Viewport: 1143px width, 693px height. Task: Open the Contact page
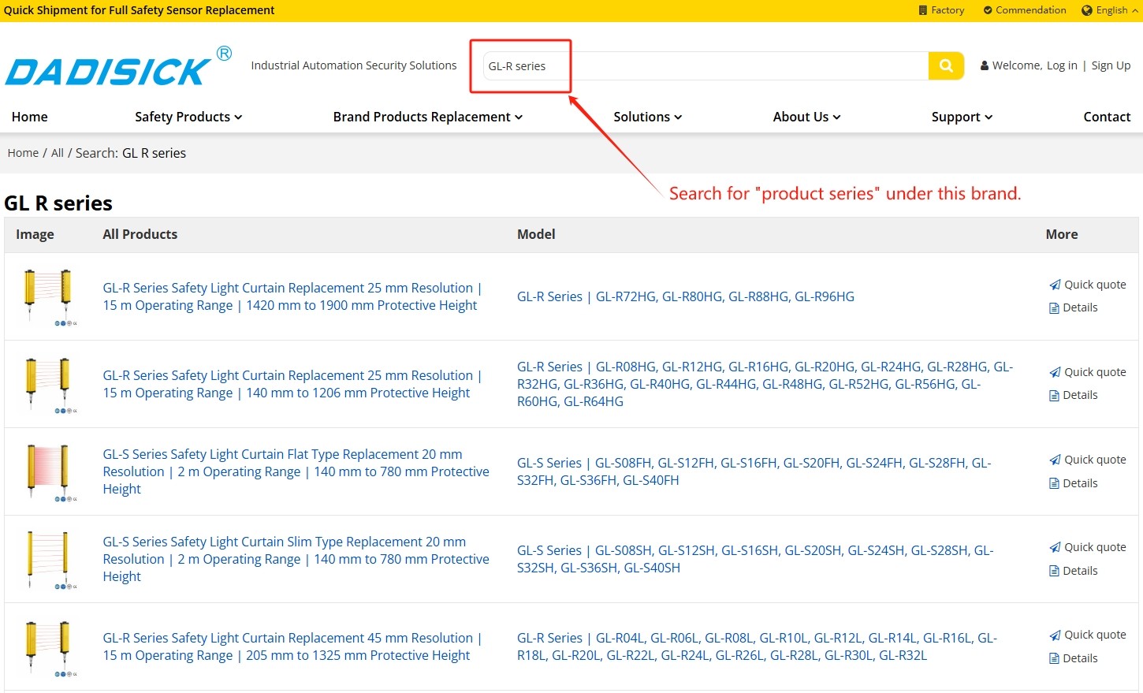coord(1107,117)
